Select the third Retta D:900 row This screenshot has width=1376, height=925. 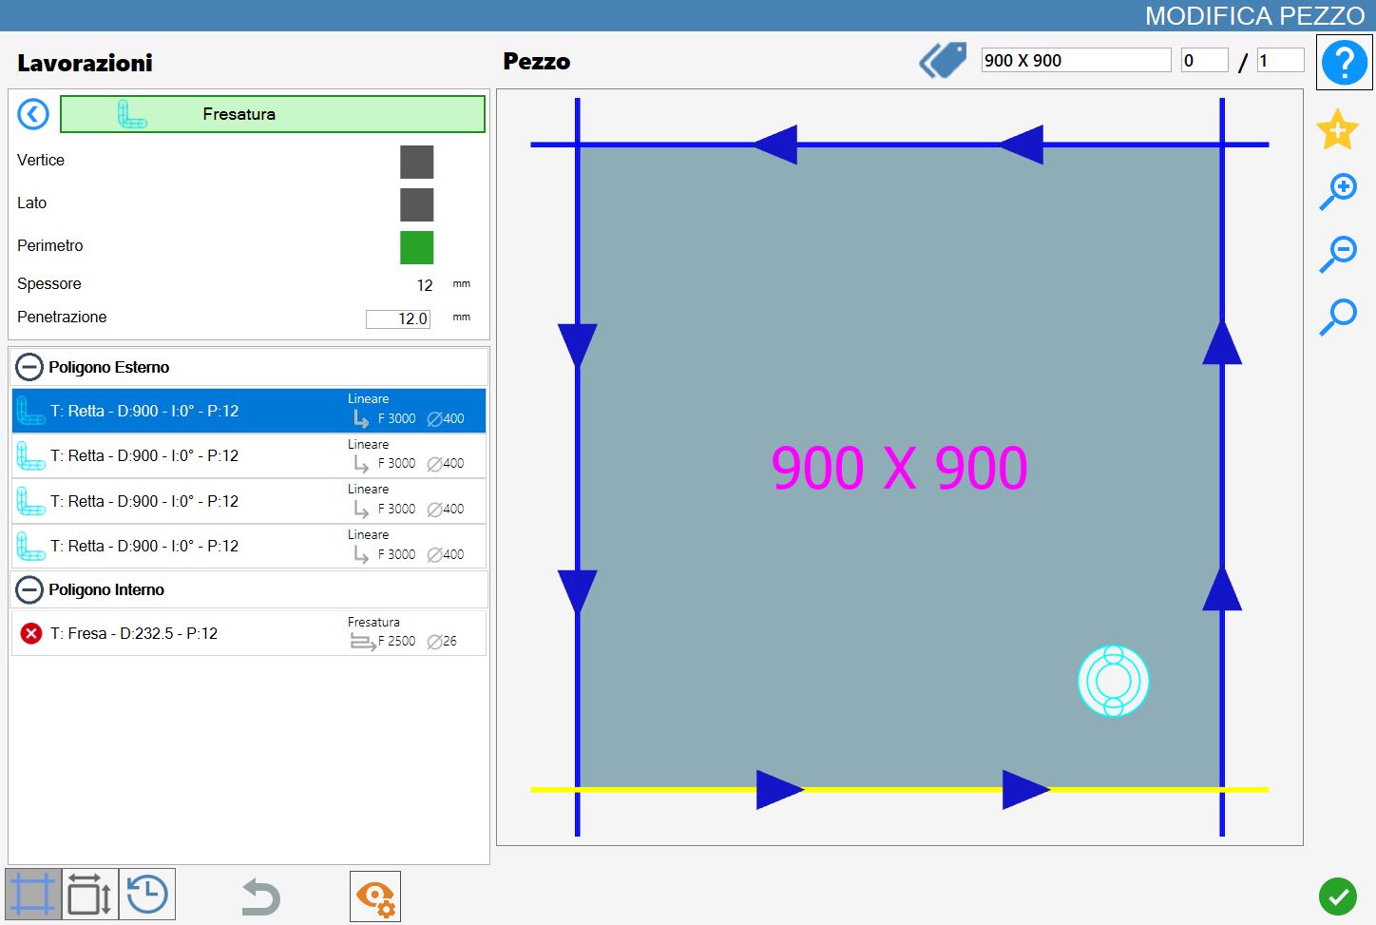(x=249, y=501)
